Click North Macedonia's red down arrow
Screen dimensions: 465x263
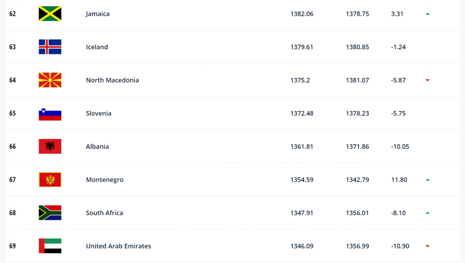pos(427,80)
